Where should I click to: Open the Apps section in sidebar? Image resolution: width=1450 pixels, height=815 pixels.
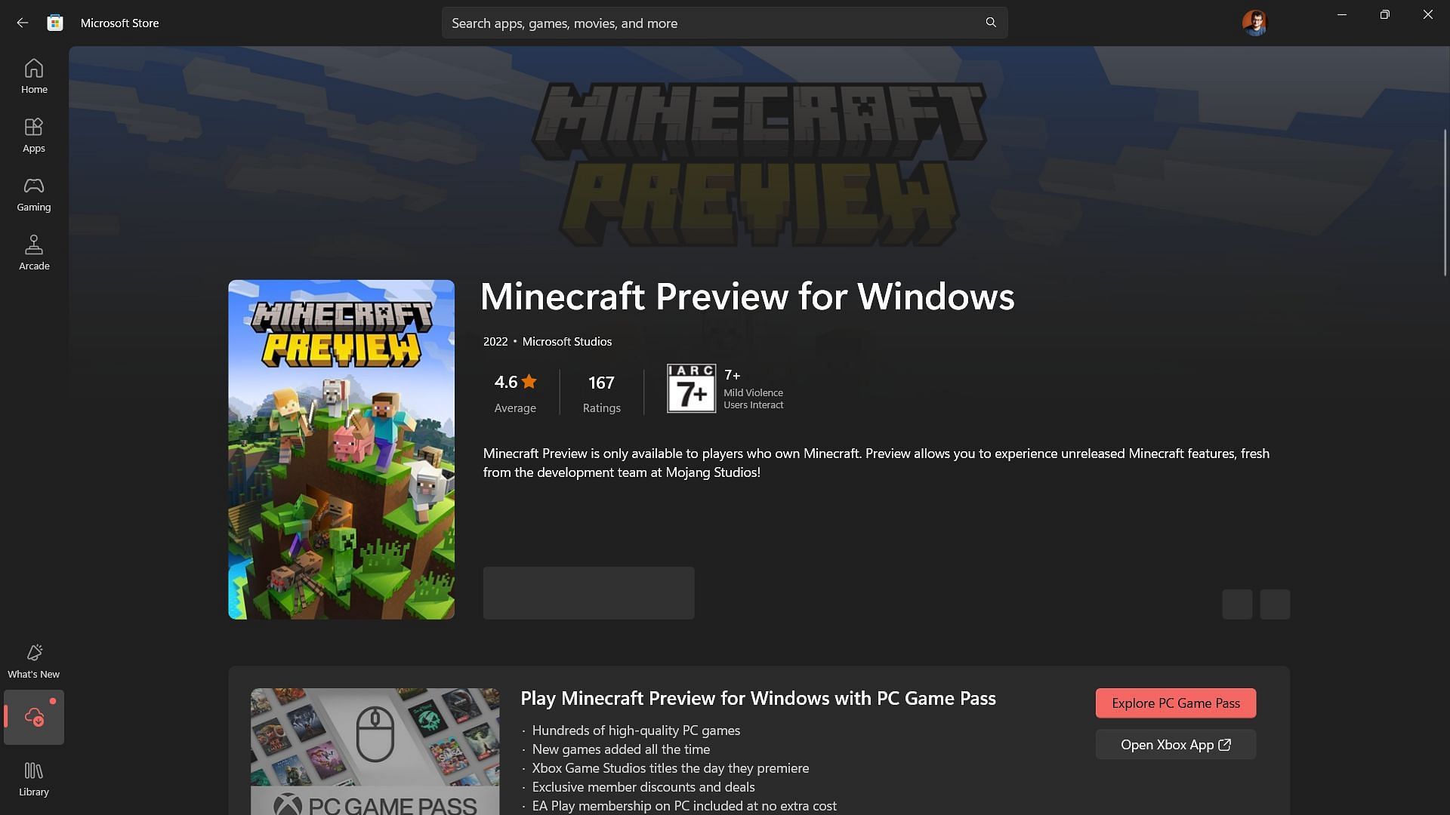(34, 135)
